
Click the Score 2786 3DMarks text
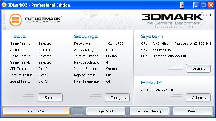[x=158, y=90]
